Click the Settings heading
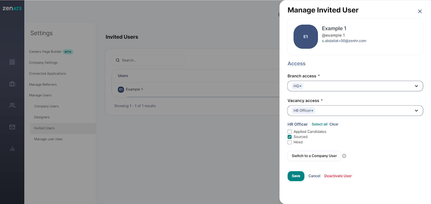Image resolution: width=431 pixels, height=204 pixels. pos(41,33)
